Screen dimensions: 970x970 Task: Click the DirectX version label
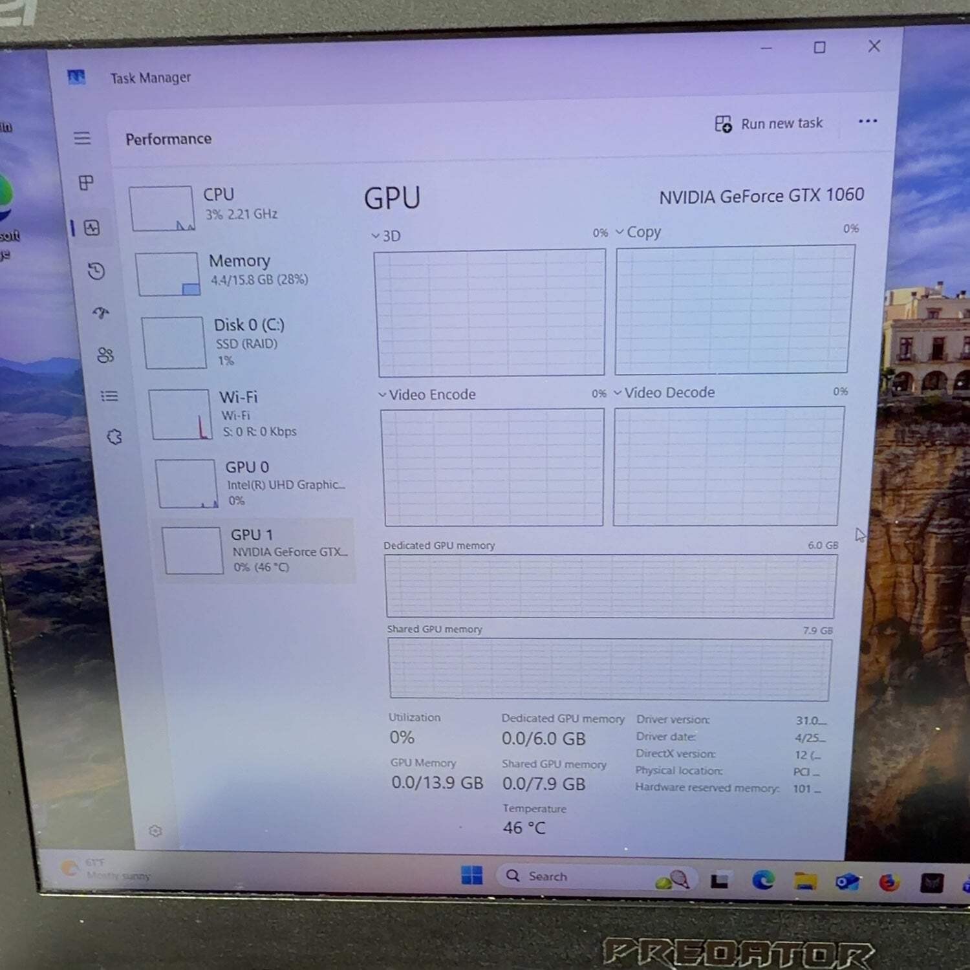coord(675,753)
